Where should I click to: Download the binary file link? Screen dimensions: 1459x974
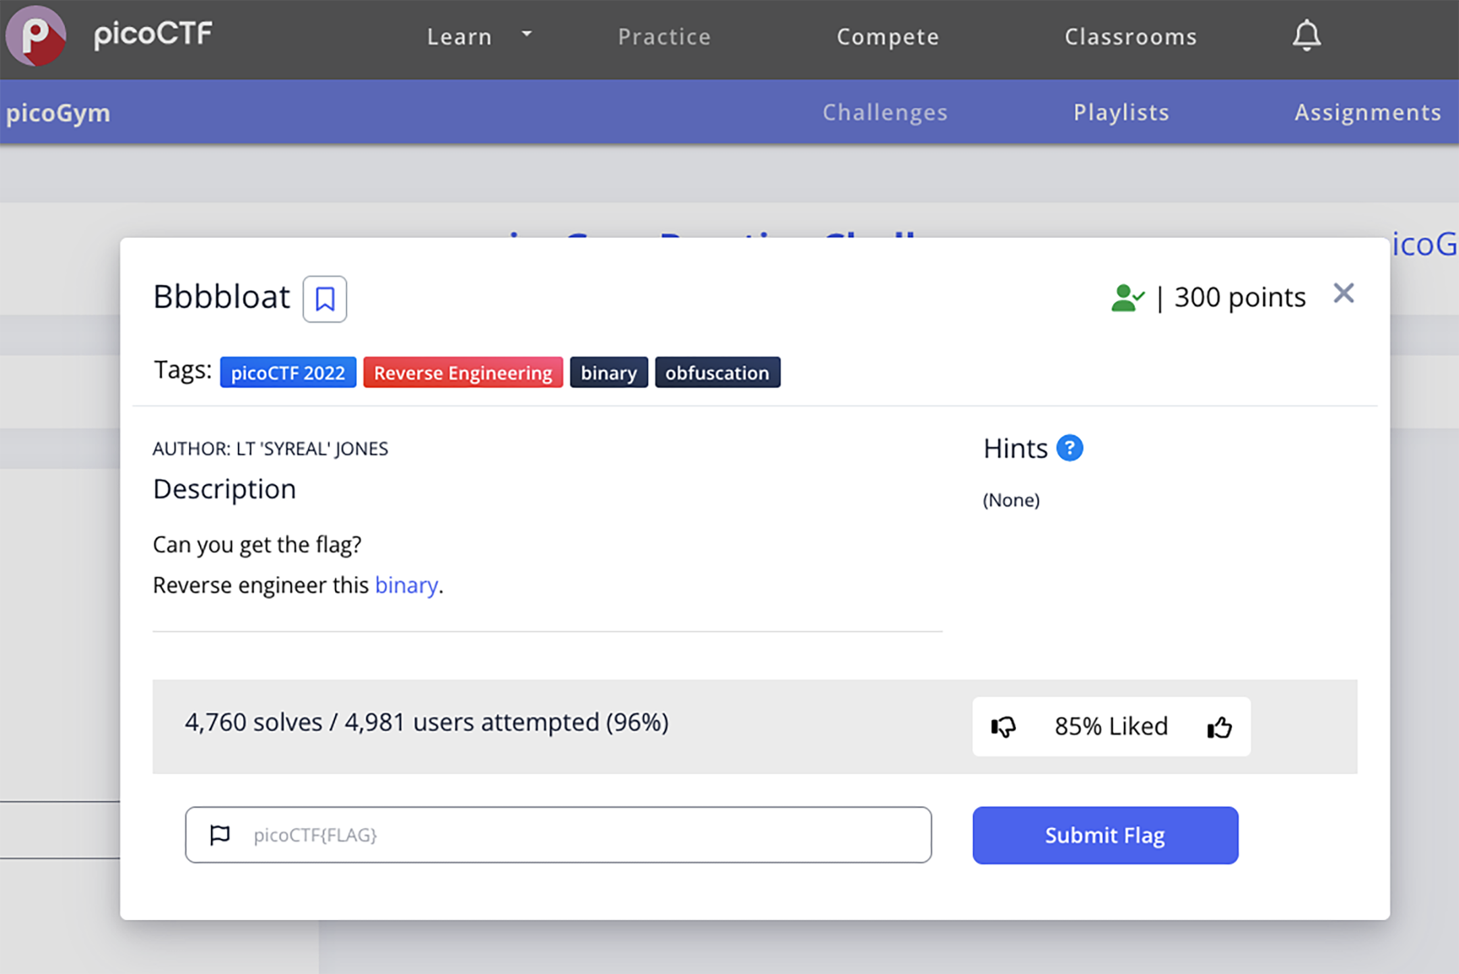(x=406, y=585)
